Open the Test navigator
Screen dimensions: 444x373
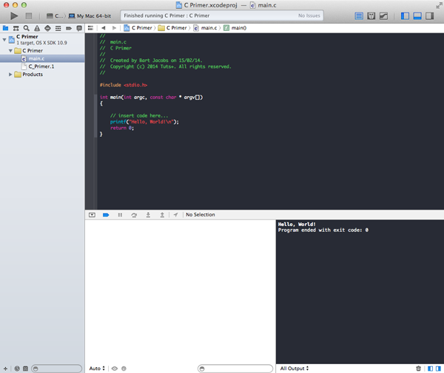47,28
